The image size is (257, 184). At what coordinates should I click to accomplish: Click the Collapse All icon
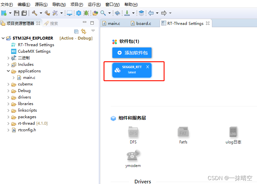(x=76, y=31)
